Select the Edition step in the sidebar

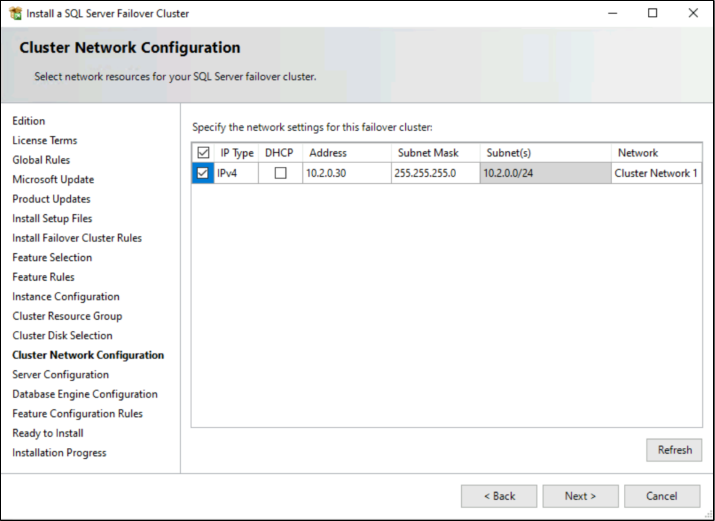(29, 121)
